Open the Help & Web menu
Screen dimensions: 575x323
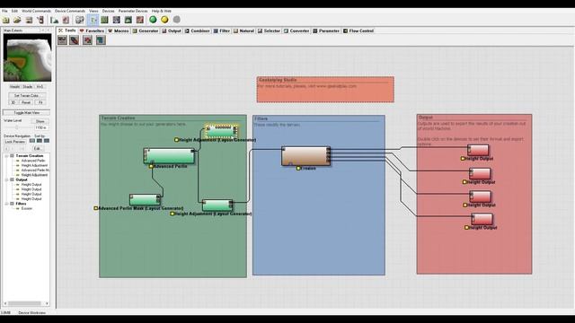tap(162, 11)
